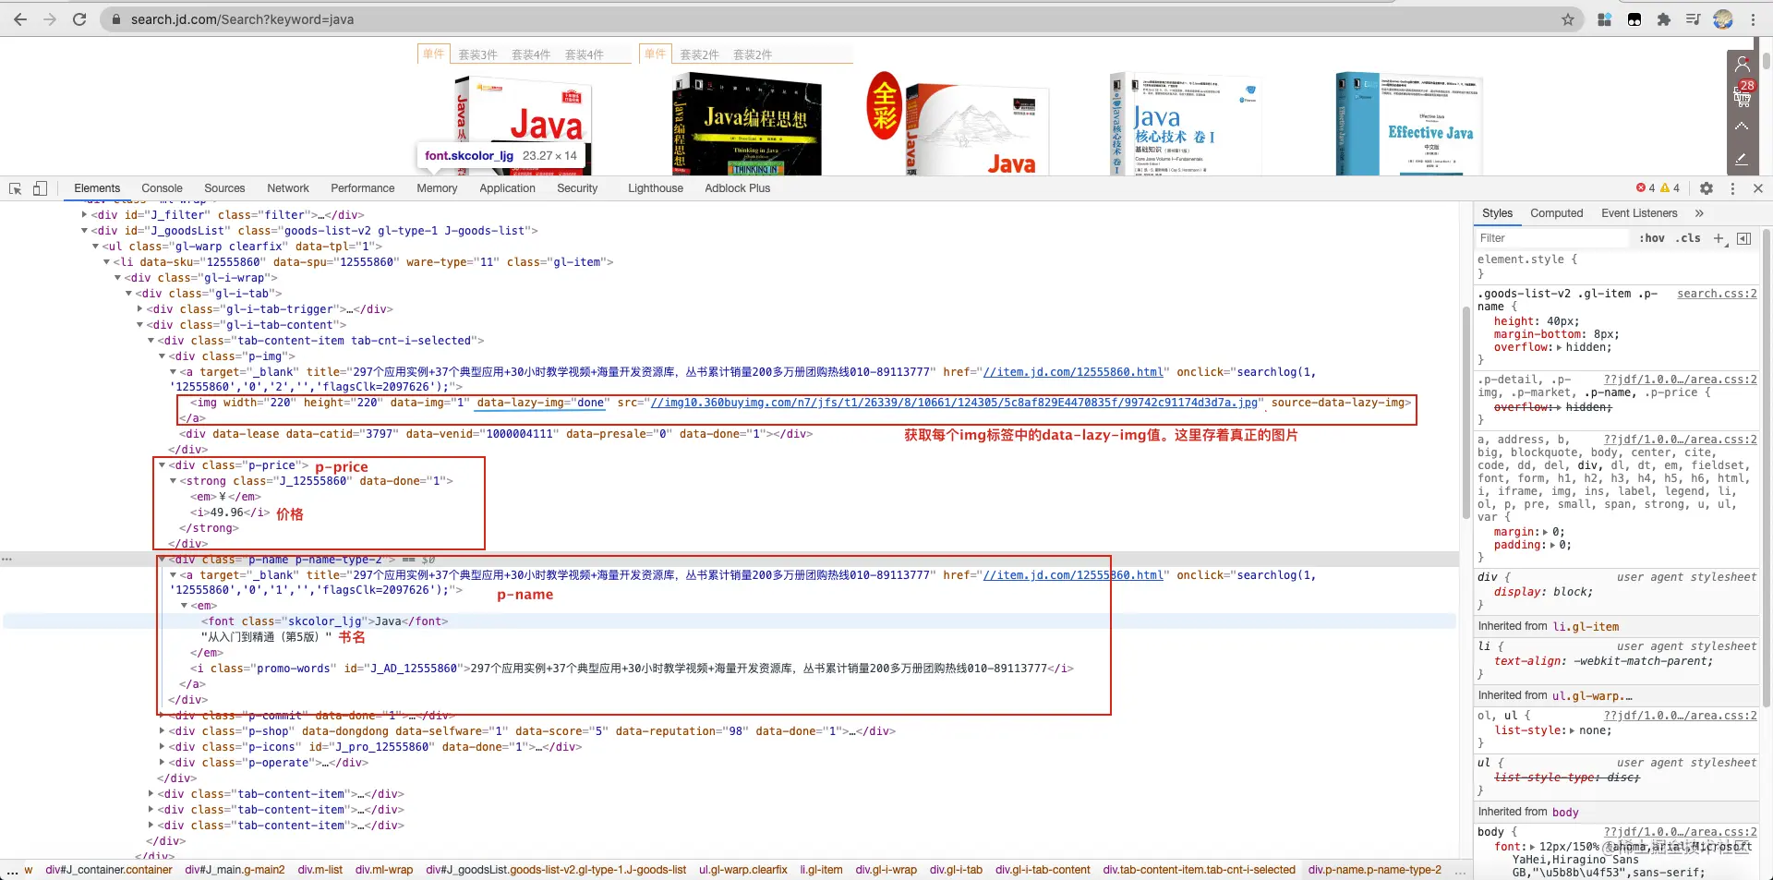Open the Network tab
Image resolution: width=1773 pixels, height=880 pixels.
pyautogui.click(x=288, y=188)
